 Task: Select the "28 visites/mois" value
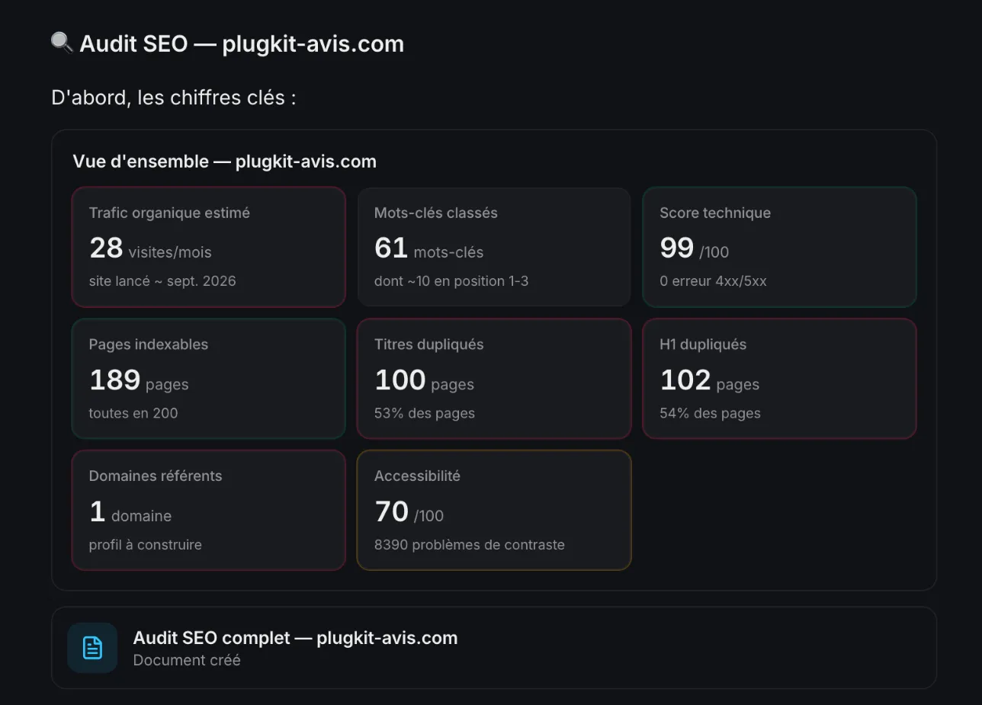[x=150, y=248]
